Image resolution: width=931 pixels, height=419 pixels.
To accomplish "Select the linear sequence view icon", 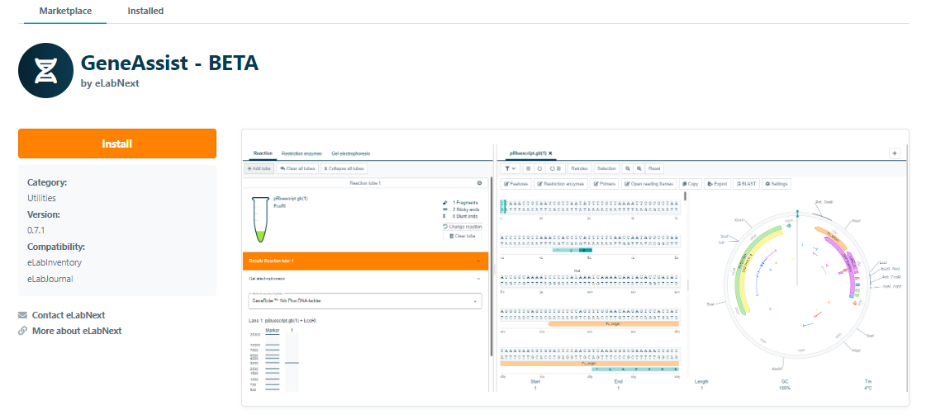I will [529, 168].
